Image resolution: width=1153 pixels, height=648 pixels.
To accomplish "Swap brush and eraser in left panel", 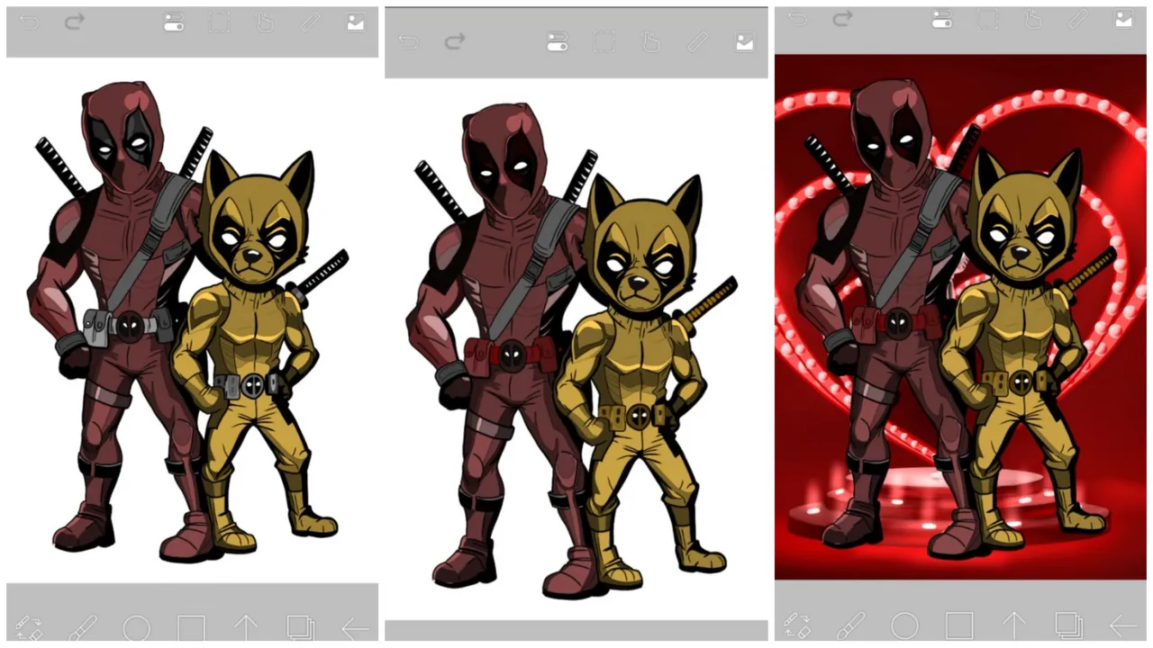I will pos(29,627).
